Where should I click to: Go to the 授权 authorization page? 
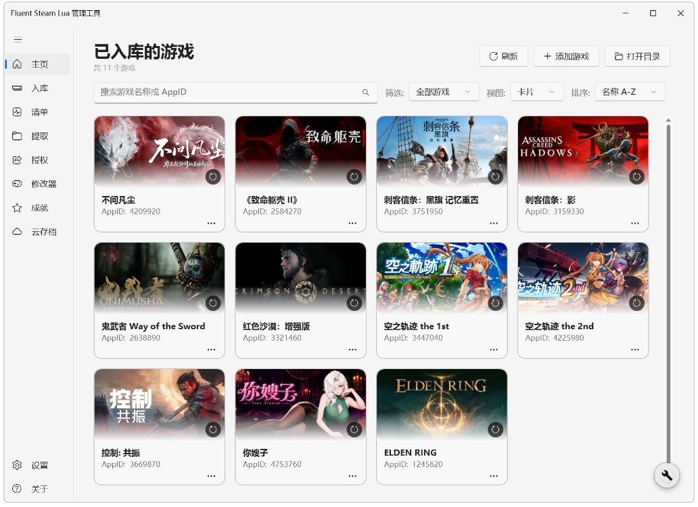[x=39, y=160]
